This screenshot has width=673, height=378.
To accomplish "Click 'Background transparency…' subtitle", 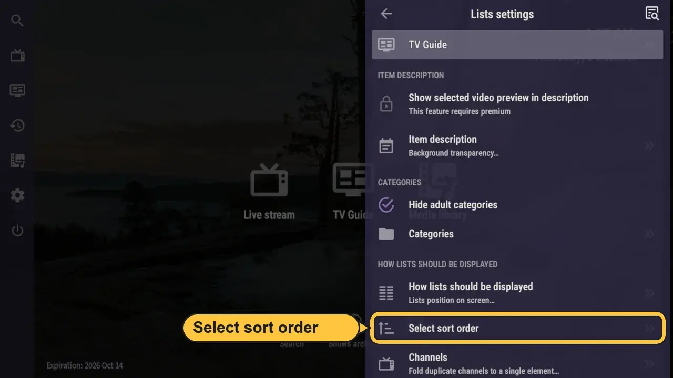I will [454, 153].
